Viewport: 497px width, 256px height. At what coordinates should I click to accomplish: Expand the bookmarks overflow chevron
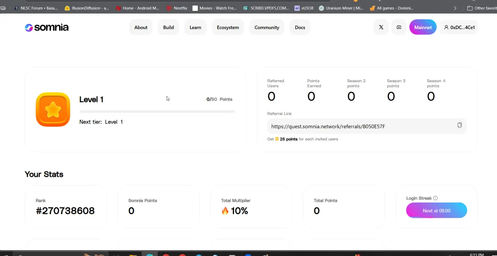[455, 8]
